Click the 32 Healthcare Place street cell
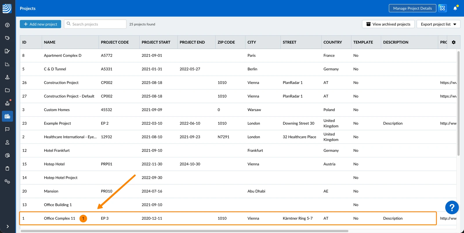Viewport: 464px width, 233px height. tap(299, 137)
